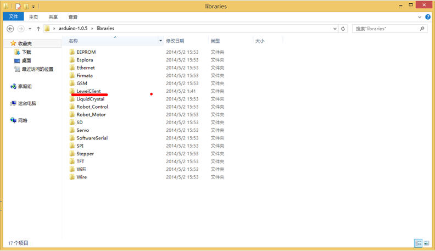Select the LeweiClient folder icon

click(x=72, y=91)
